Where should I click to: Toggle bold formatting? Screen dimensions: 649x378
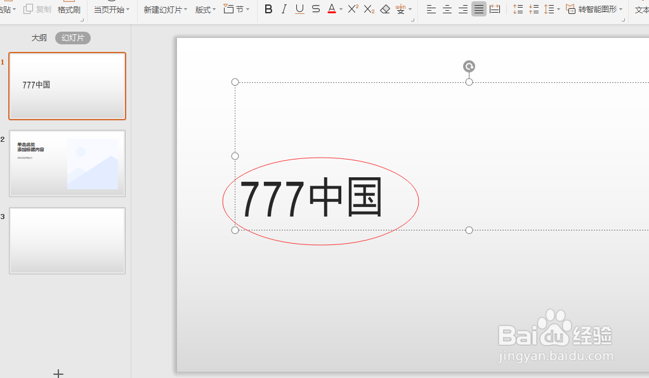coord(268,9)
